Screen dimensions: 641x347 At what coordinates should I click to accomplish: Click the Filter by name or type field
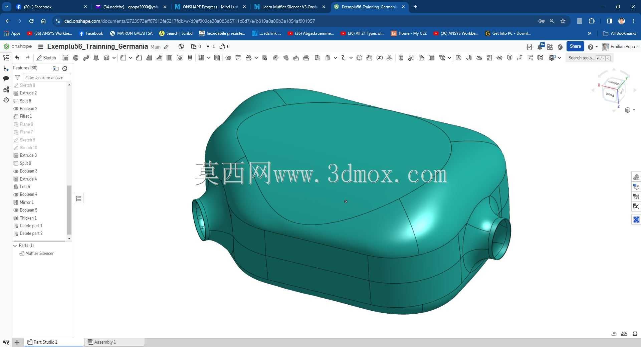click(x=47, y=77)
